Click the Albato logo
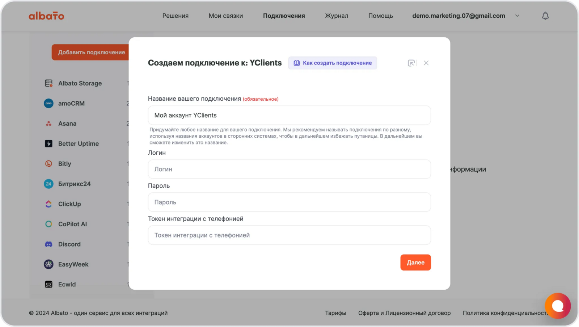Screen dimensions: 579x327 (x=46, y=16)
